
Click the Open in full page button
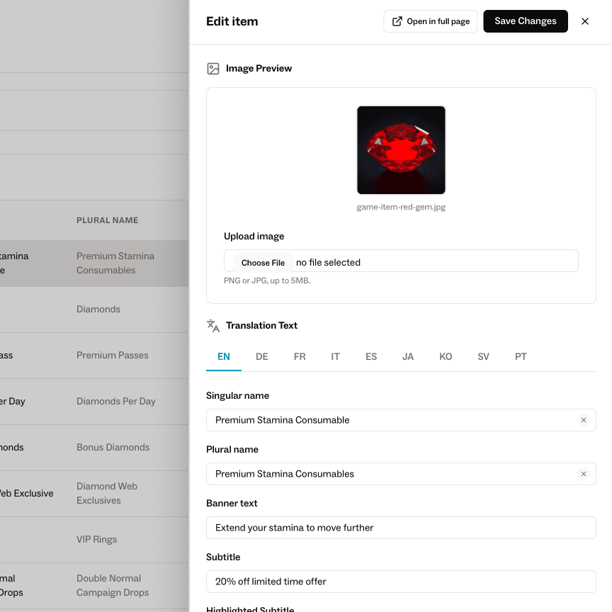tap(431, 21)
